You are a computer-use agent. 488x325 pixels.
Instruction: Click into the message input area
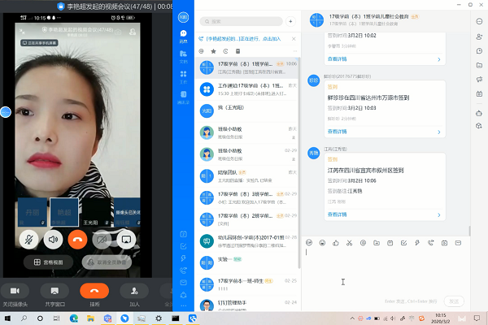tap(386, 271)
